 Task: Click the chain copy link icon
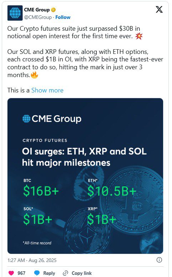coord(65,273)
